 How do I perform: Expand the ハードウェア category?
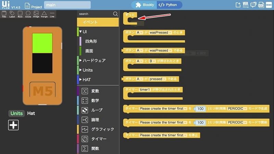point(94,60)
